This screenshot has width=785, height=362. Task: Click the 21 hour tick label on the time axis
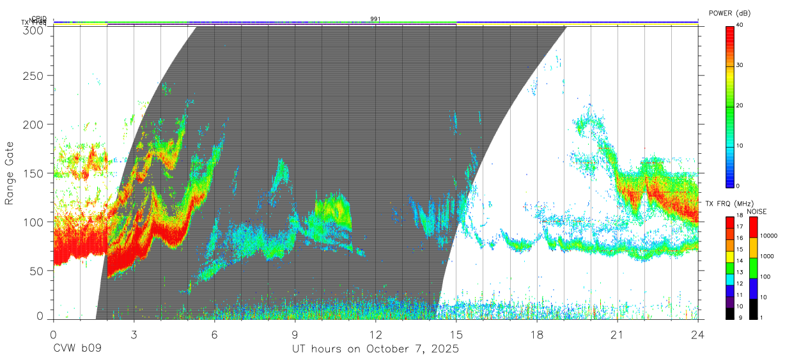pos(618,334)
